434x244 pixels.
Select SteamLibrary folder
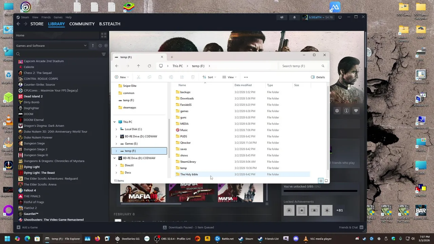pos(242,162)
